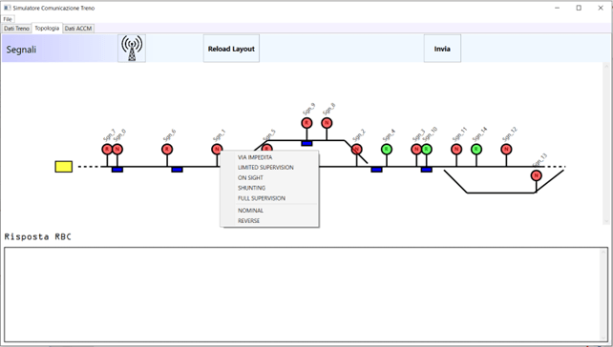The width and height of the screenshot is (613, 347).
Task: Select the red Sgn_8 signal circle
Action: click(327, 123)
